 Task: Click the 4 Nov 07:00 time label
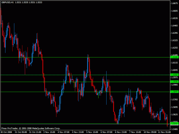pos(64,132)
